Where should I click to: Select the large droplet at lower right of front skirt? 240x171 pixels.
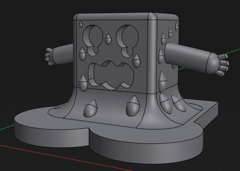(x=133, y=106)
